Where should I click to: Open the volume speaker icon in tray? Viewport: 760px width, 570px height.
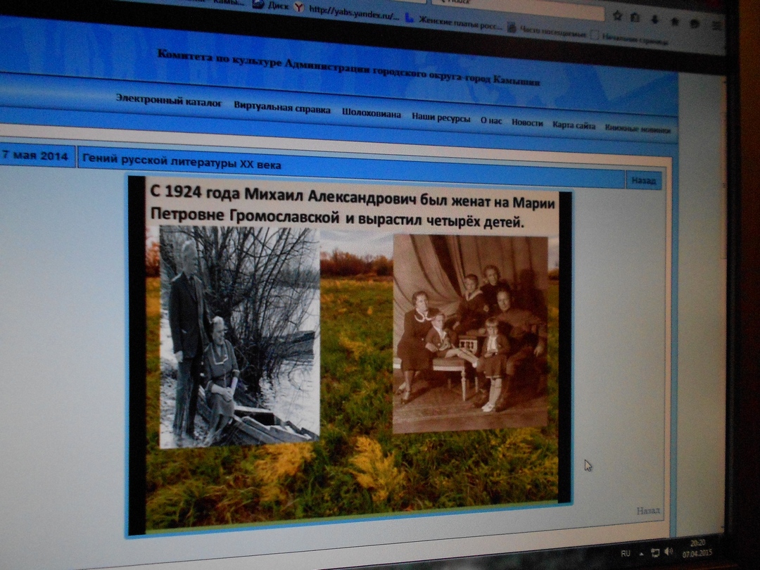pos(669,552)
